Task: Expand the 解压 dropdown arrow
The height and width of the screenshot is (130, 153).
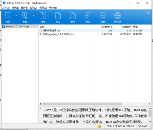Action: coord(33,15)
